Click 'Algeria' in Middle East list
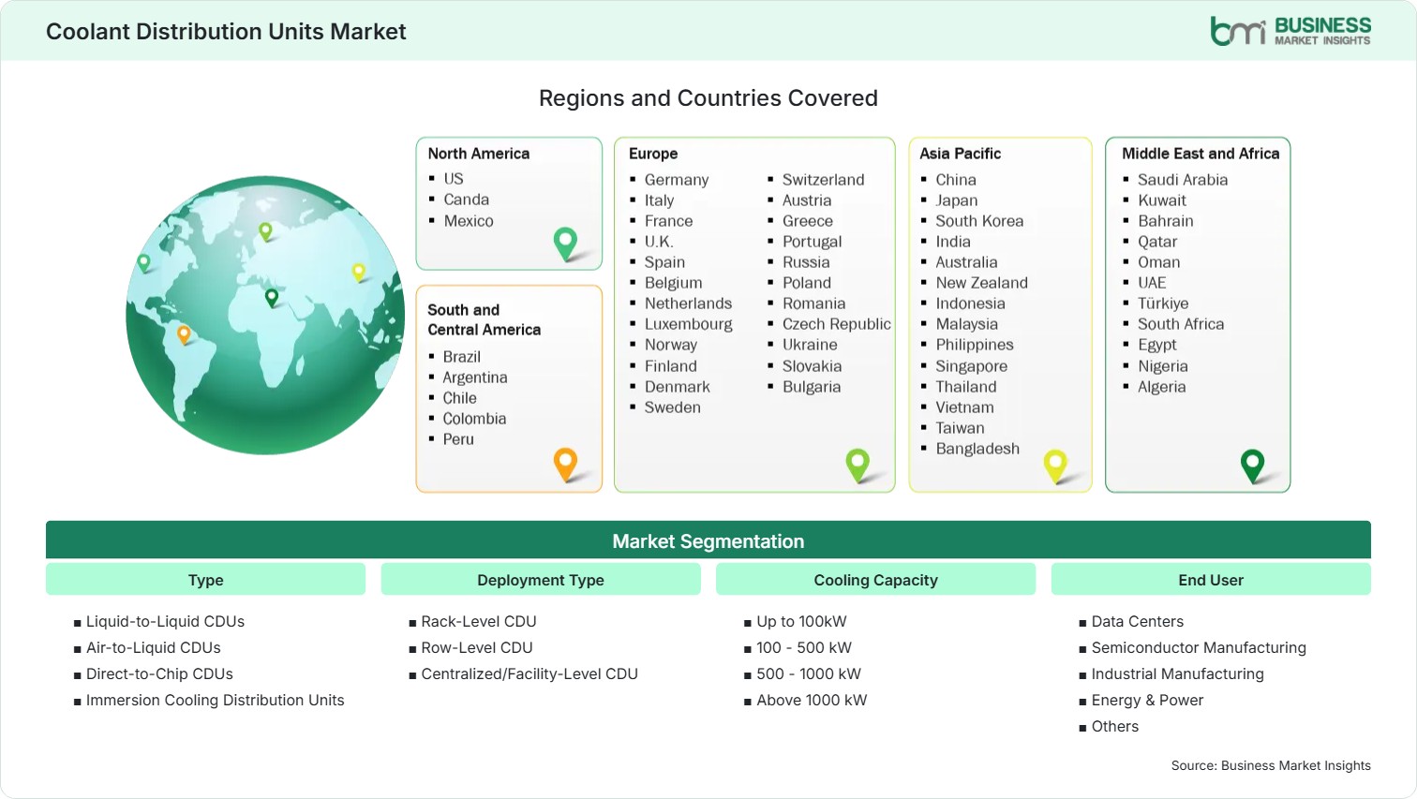This screenshot has height=799, width=1417. pyautogui.click(x=1162, y=387)
